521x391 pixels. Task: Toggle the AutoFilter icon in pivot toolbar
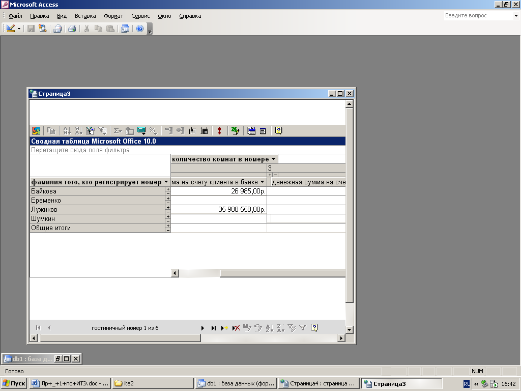90,131
